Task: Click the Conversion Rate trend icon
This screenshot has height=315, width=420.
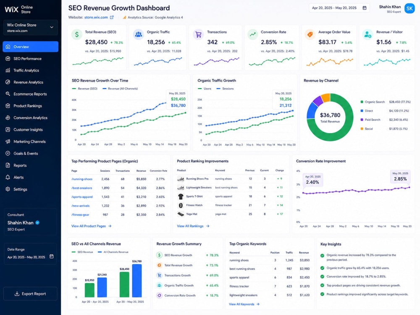Action: coord(252,34)
